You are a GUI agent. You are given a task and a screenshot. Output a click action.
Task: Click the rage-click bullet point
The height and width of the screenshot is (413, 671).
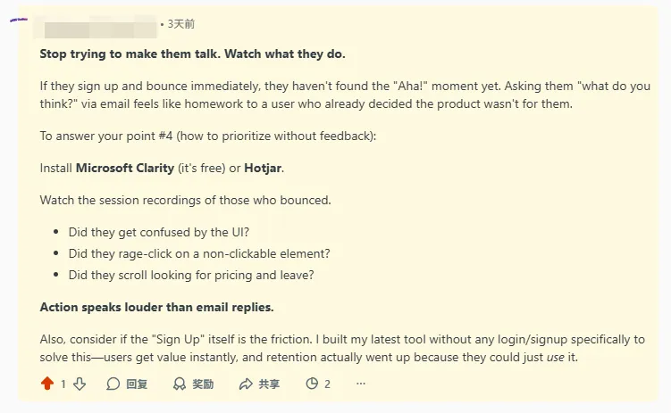199,253
